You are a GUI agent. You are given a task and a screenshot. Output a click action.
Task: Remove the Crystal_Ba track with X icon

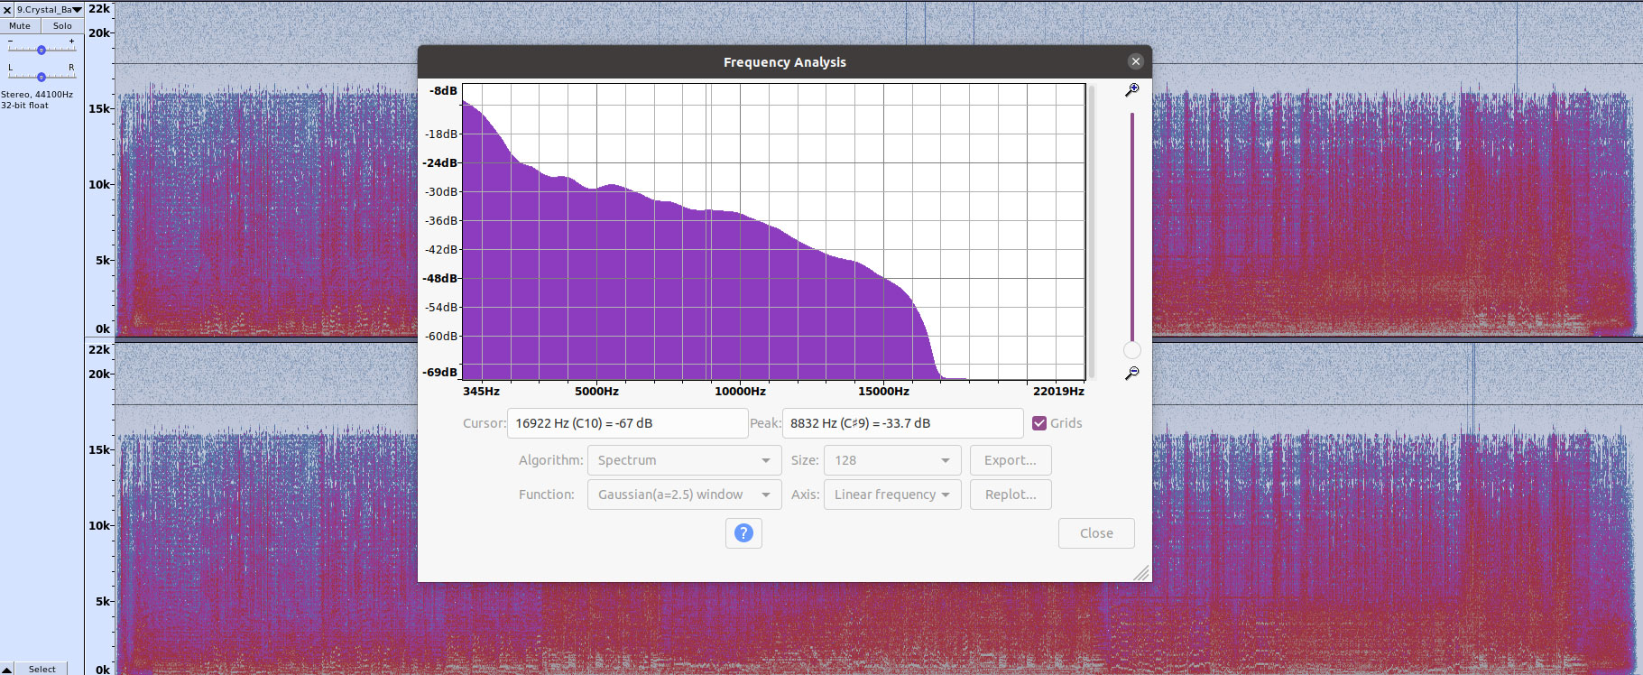[x=7, y=10]
